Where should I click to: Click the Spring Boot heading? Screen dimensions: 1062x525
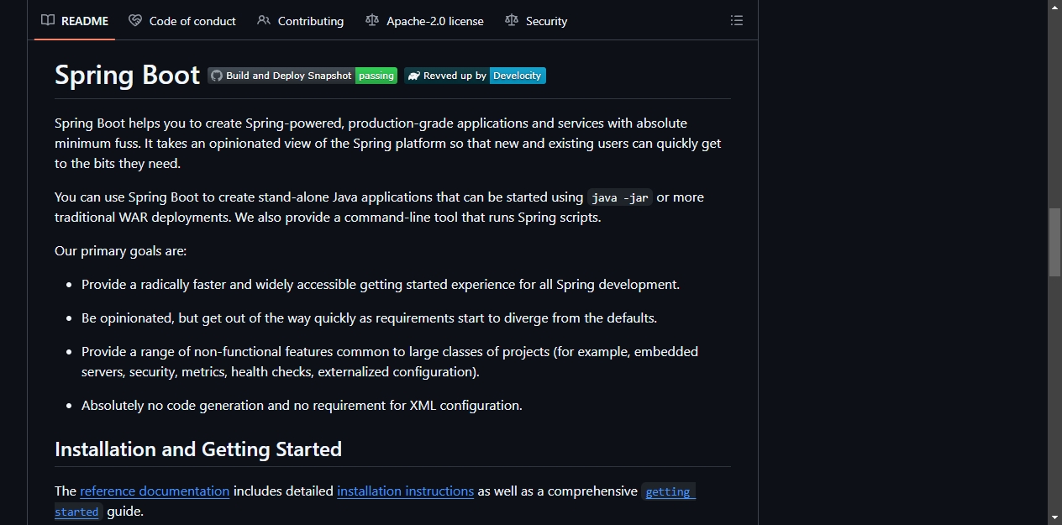click(127, 76)
